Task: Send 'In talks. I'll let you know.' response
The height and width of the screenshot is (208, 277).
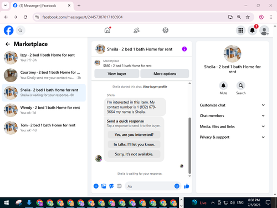Action: pyautogui.click(x=134, y=144)
